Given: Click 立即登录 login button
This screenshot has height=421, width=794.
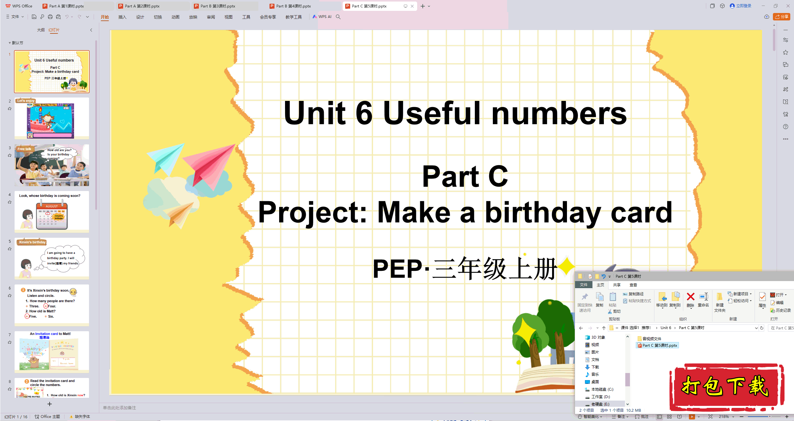Looking at the screenshot, I should (741, 6).
